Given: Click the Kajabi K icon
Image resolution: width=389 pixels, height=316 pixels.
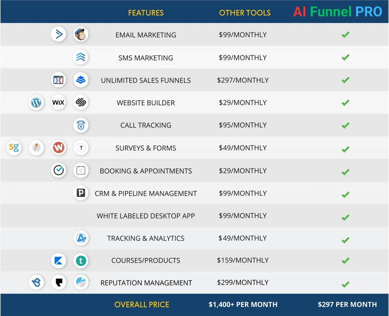Looking at the screenshot, I should click(x=58, y=261).
